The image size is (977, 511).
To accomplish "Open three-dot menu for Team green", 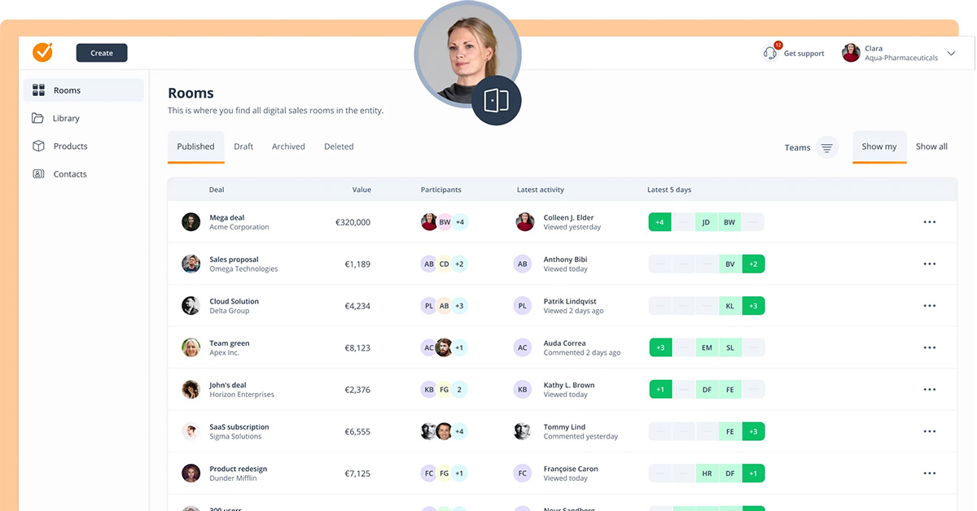I will click(x=929, y=347).
